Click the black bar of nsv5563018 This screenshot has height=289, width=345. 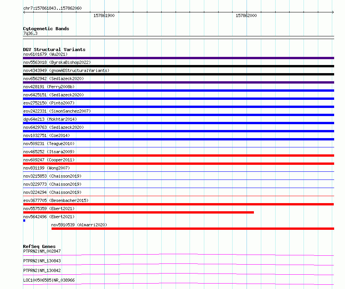[x=178, y=66]
